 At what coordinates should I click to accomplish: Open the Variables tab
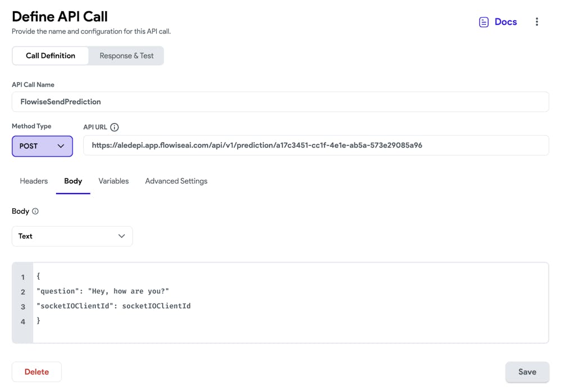tap(114, 181)
